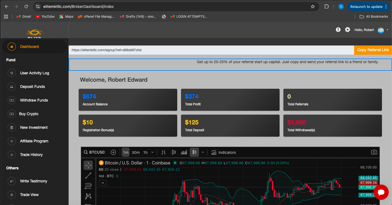Select the trend line drawing tool
This screenshot has width=392, height=205.
pyautogui.click(x=88, y=176)
